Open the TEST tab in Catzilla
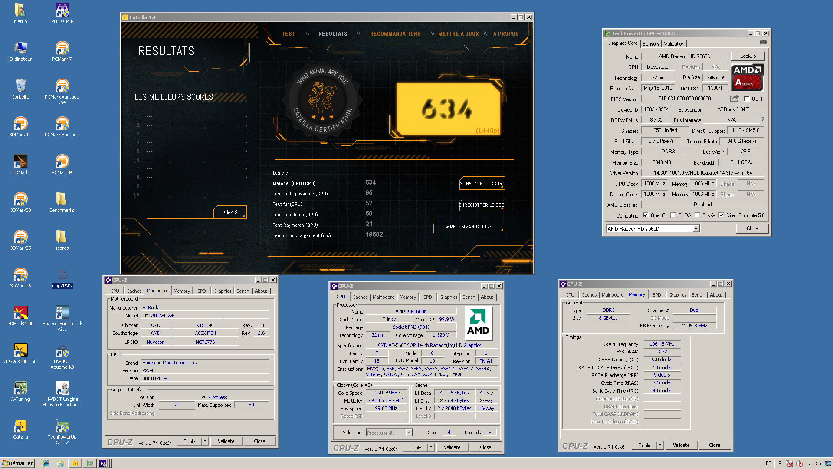 [x=288, y=33]
